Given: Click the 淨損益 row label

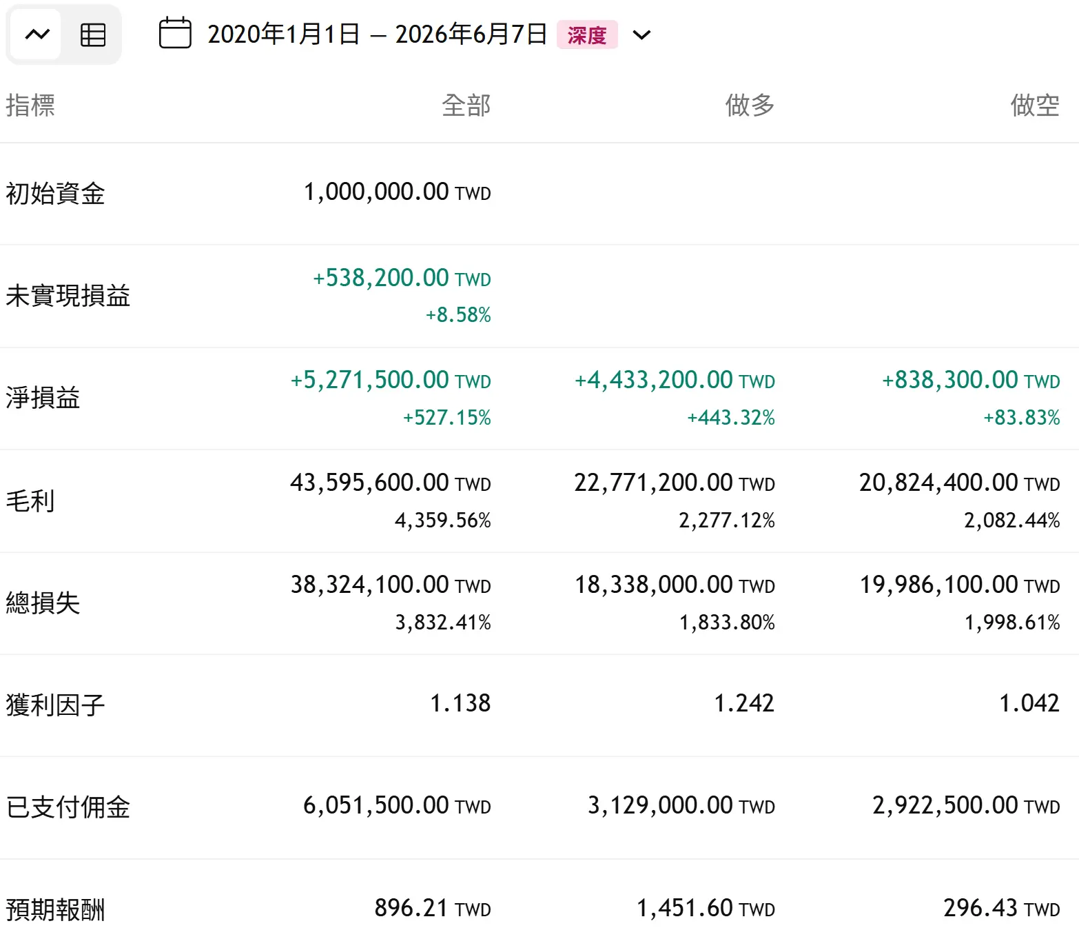Looking at the screenshot, I should (43, 398).
